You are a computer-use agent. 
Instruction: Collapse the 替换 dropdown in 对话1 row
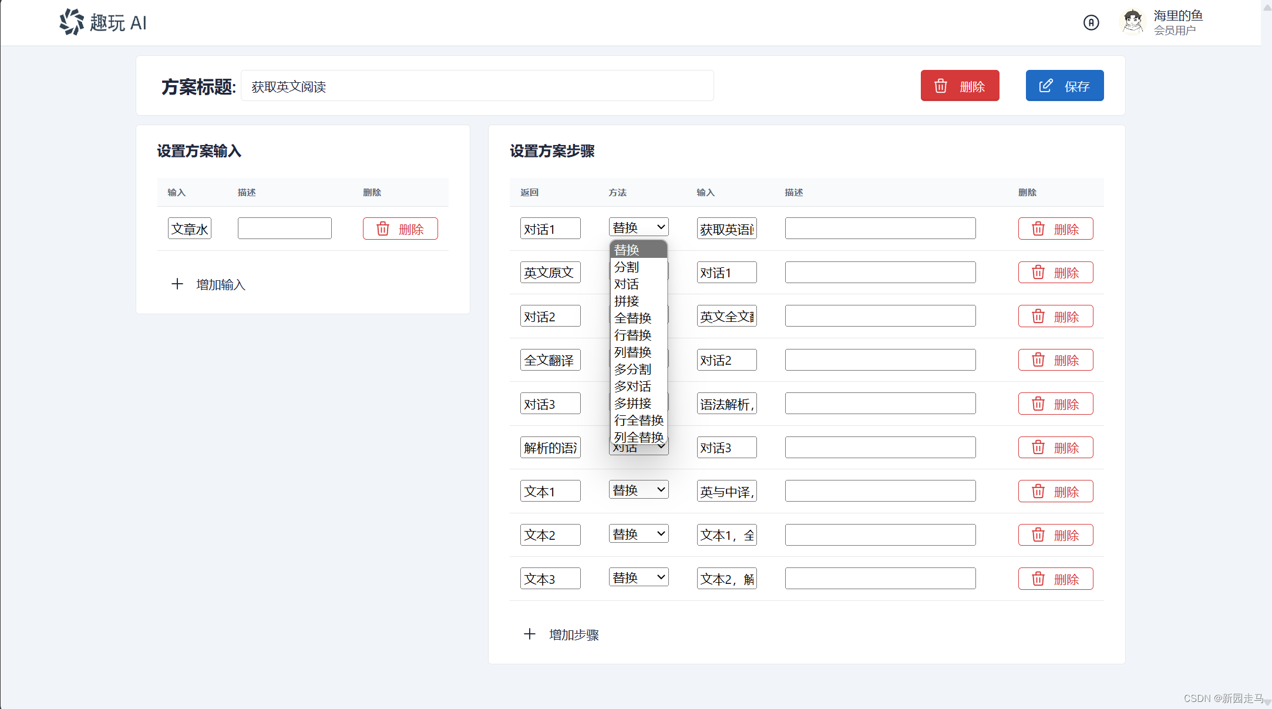tap(638, 227)
